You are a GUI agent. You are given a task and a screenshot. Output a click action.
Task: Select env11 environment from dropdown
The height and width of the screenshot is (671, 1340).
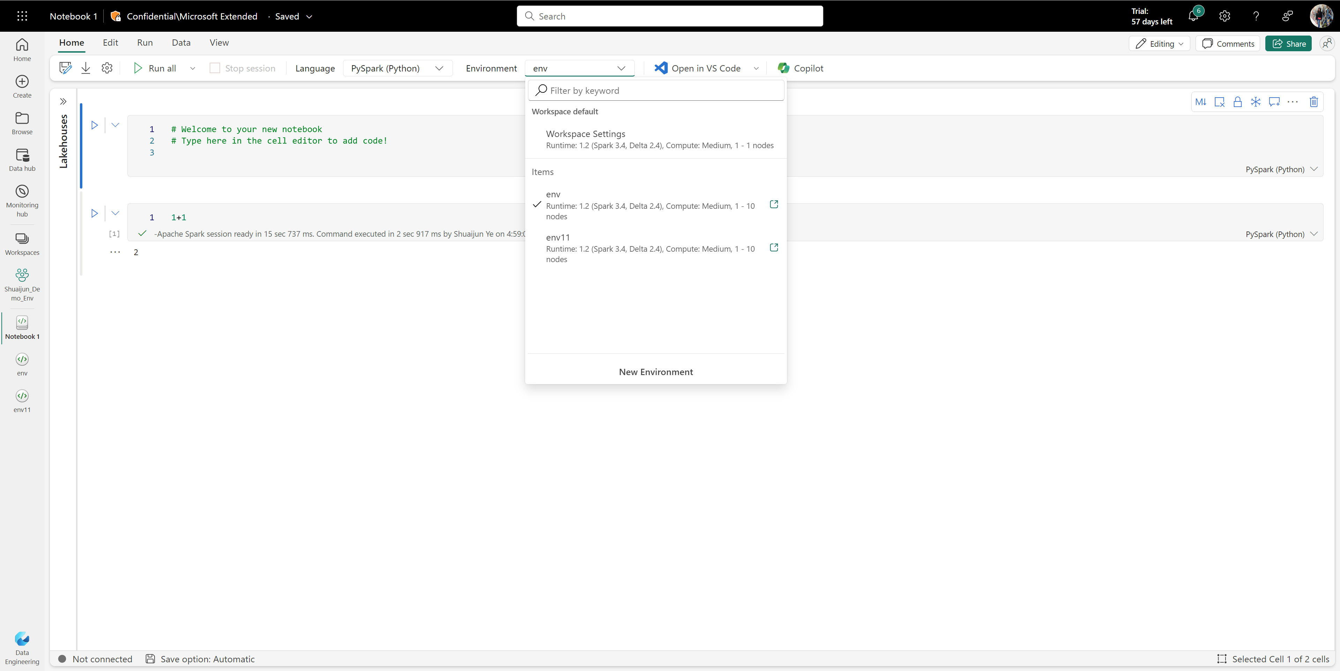[x=558, y=237]
